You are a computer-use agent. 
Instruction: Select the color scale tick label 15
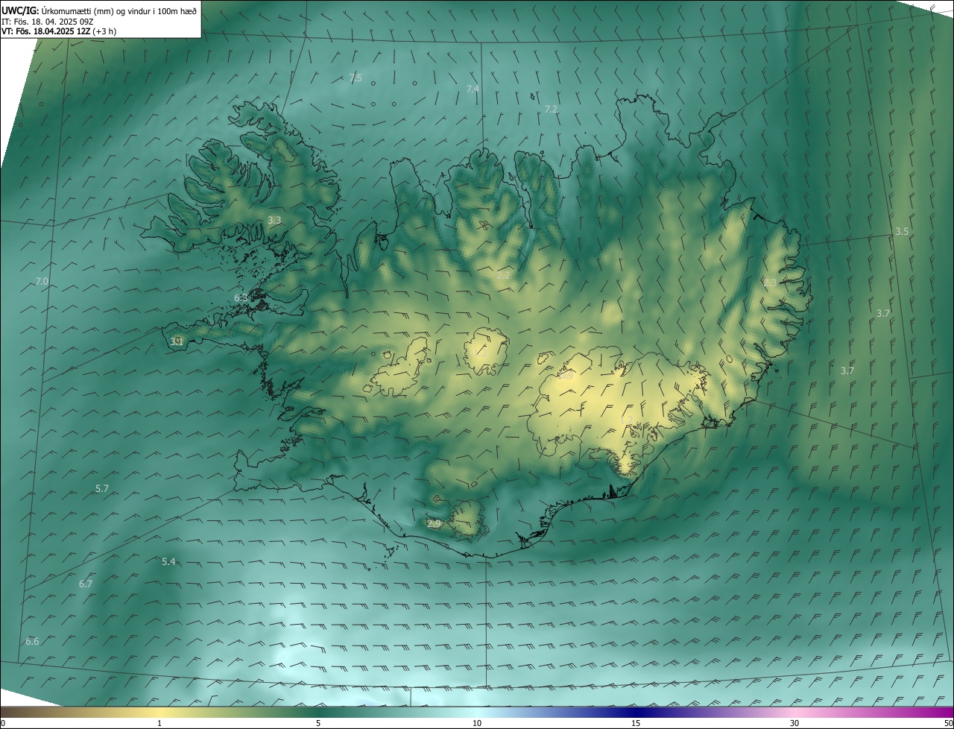(x=636, y=723)
